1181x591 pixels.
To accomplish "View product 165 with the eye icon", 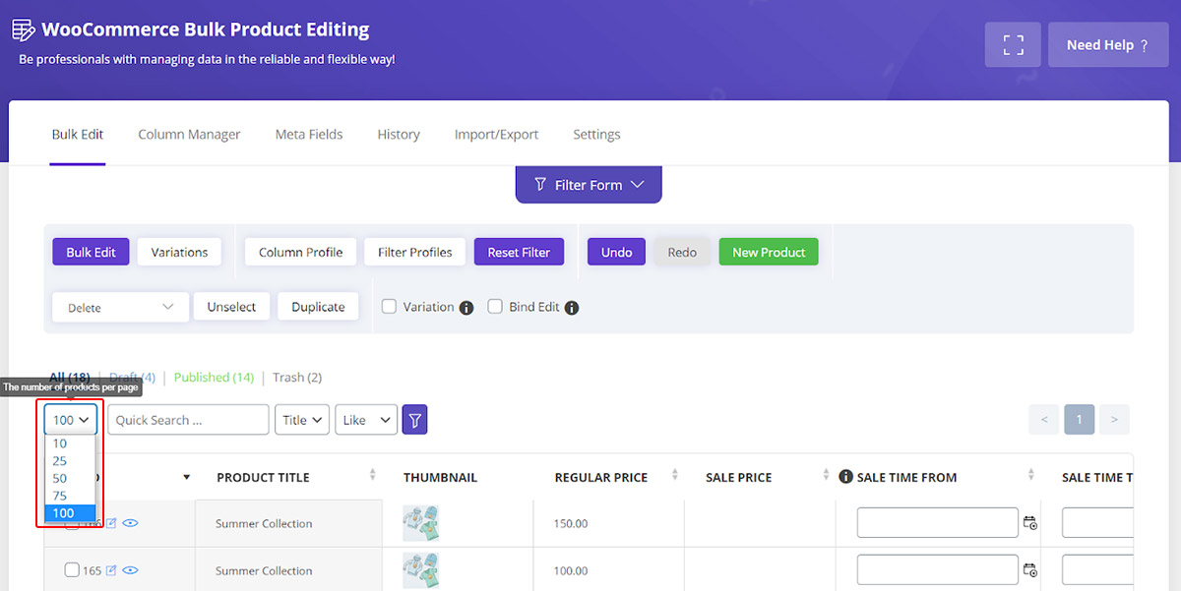I will pyautogui.click(x=130, y=570).
